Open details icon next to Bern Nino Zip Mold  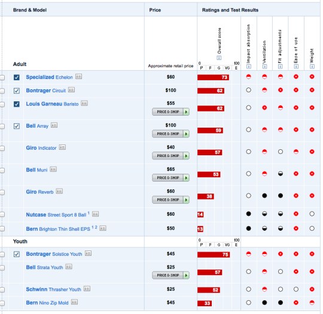74,302
